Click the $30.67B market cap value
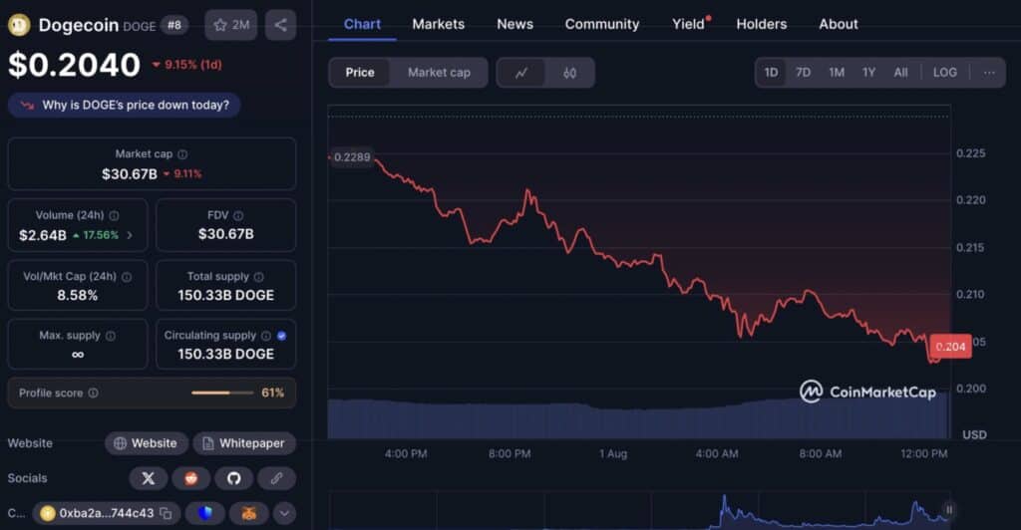 click(x=130, y=174)
